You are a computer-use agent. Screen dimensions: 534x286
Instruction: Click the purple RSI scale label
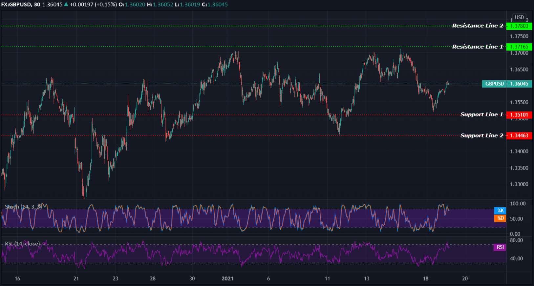coord(500,247)
